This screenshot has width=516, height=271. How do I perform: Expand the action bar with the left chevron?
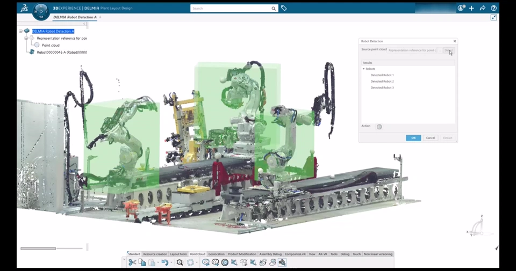(x=124, y=260)
